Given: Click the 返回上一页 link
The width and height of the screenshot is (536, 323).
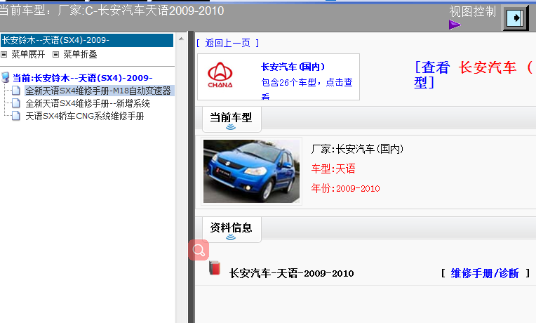Looking at the screenshot, I should (228, 43).
